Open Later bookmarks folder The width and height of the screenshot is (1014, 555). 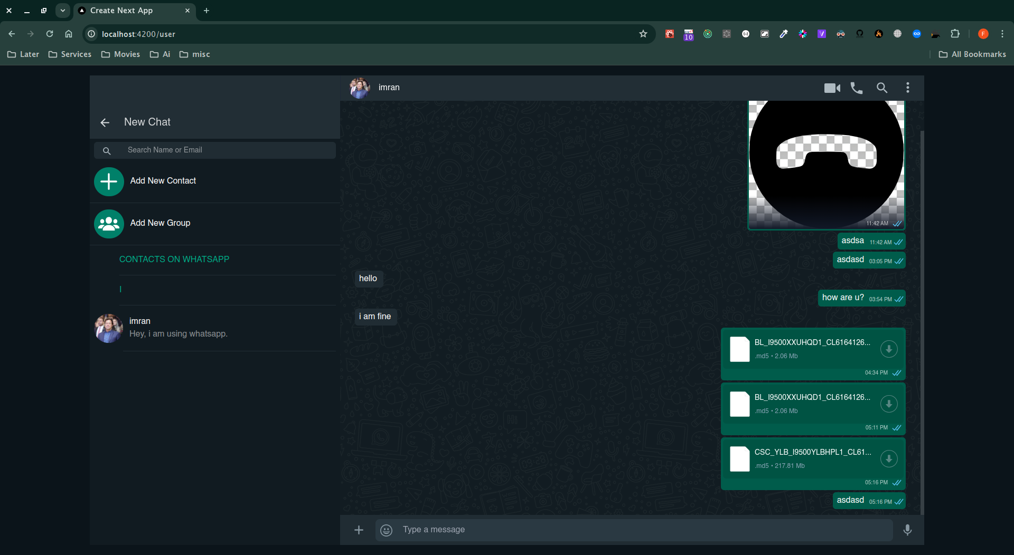pos(23,54)
